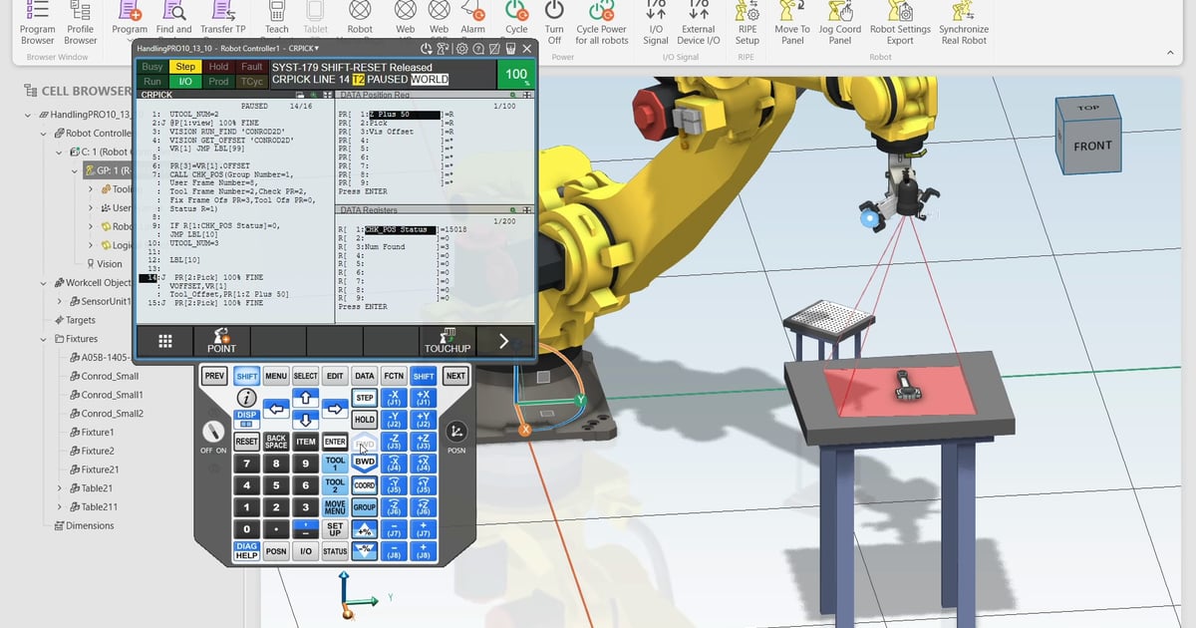1196x628 pixels.
Task: Select PR[2] Pick position register row
Action: click(395, 123)
